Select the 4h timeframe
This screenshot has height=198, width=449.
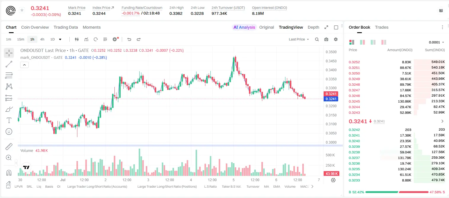[x=42, y=39]
